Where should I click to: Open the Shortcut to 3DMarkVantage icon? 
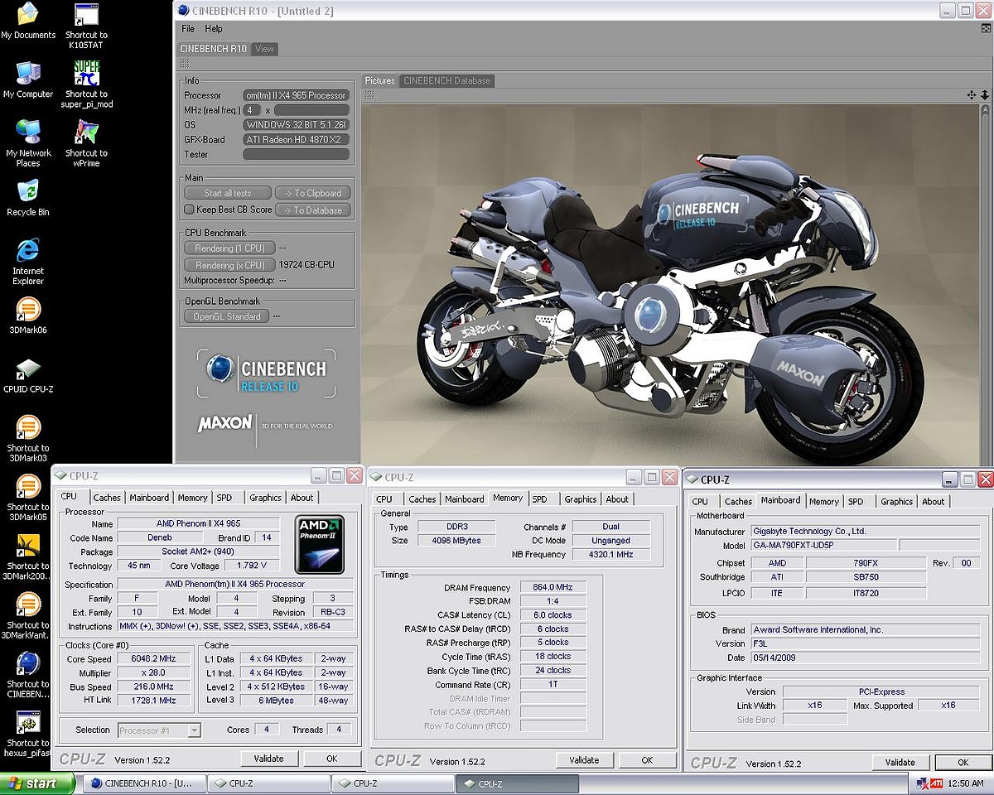pos(28,616)
